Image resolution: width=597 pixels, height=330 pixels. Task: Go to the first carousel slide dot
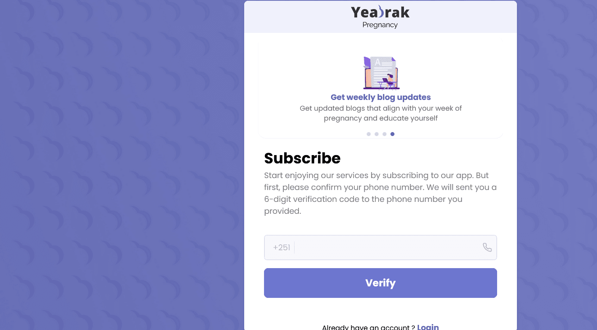369,134
